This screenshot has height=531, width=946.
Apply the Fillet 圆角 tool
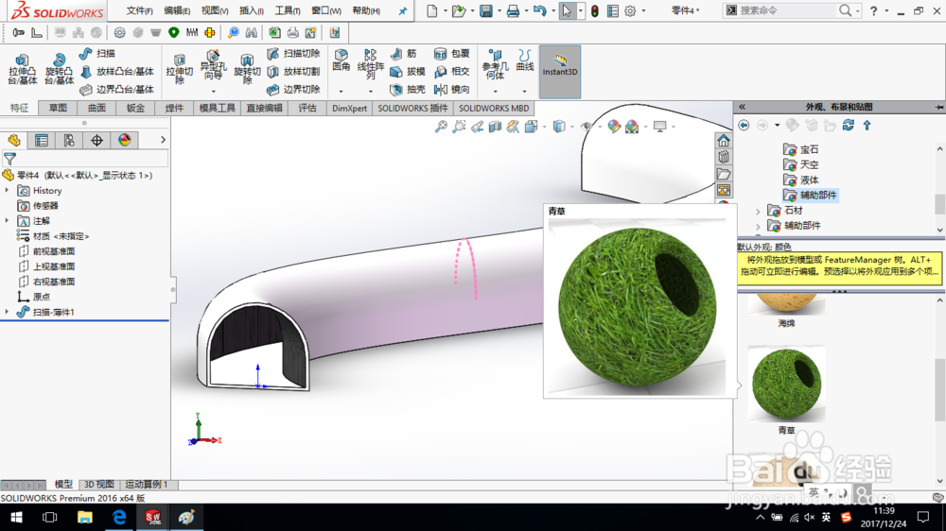click(x=341, y=60)
